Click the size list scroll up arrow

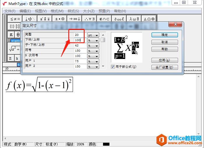pyautogui.click(x=103, y=35)
